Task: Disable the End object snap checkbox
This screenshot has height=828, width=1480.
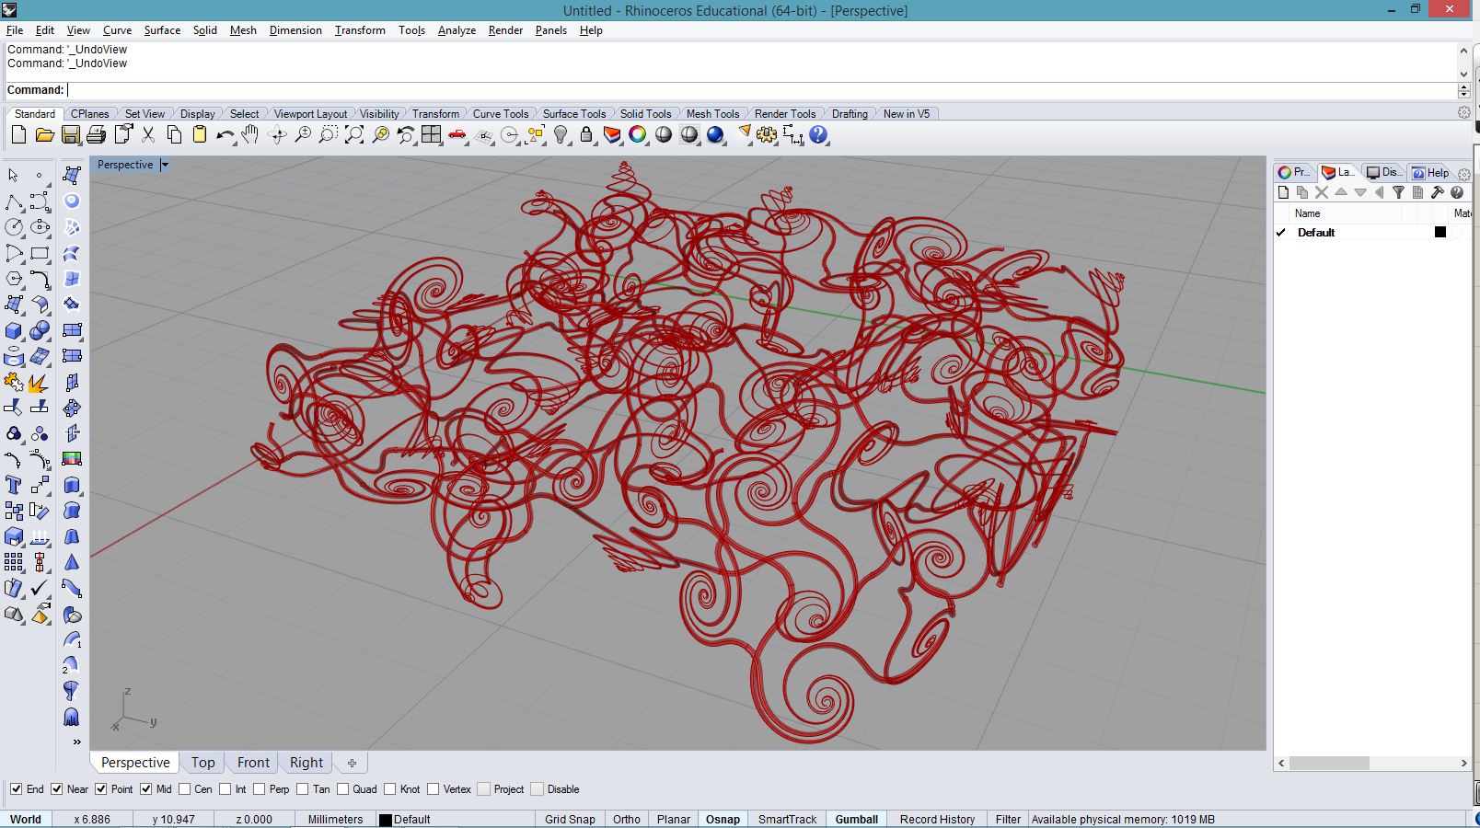Action: coord(17,789)
